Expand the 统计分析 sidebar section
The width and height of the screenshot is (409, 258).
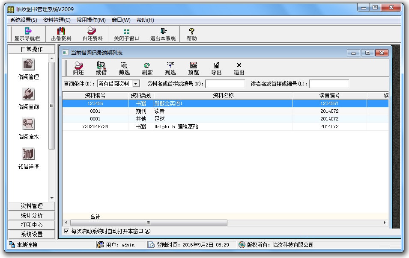pos(32,215)
